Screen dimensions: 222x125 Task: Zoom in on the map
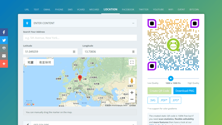point(132,93)
